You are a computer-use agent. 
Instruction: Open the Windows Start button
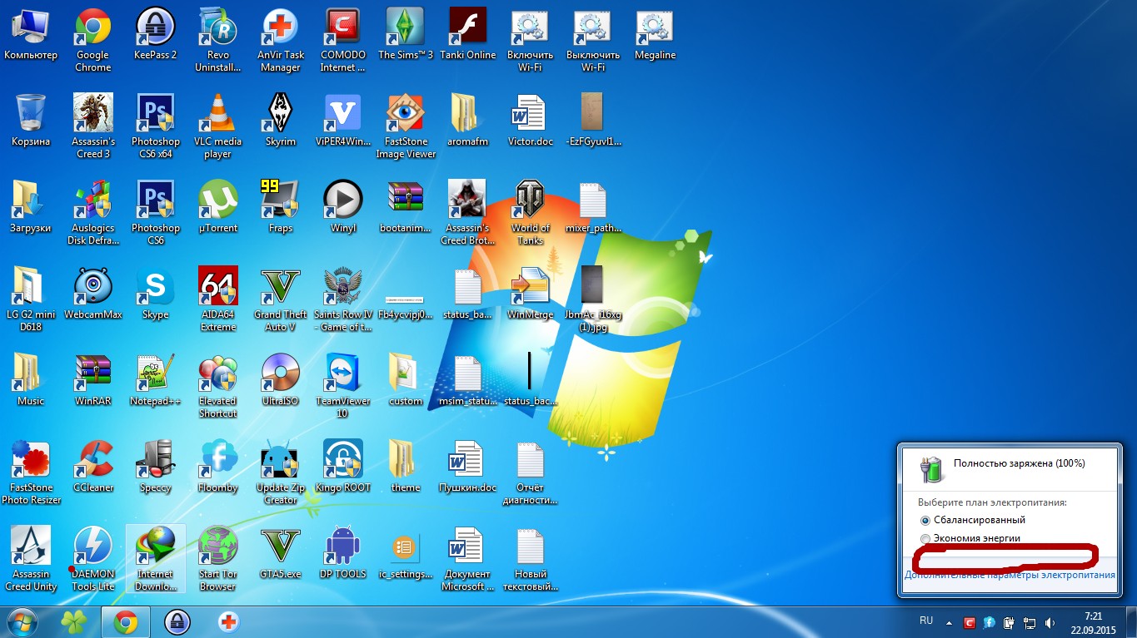(22, 621)
